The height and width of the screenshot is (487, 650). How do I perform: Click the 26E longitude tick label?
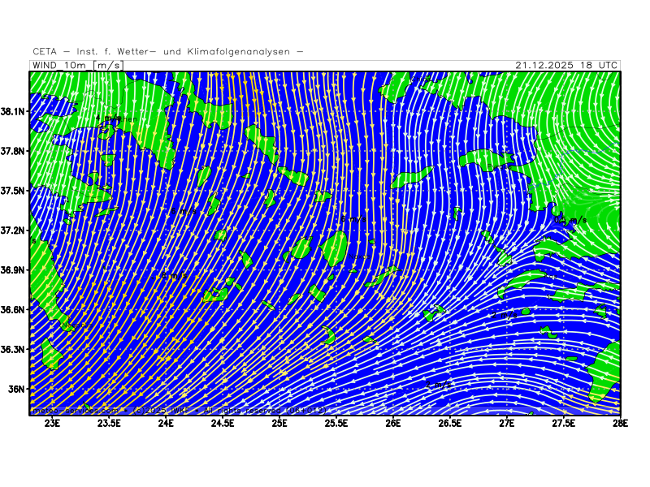coord(393,423)
